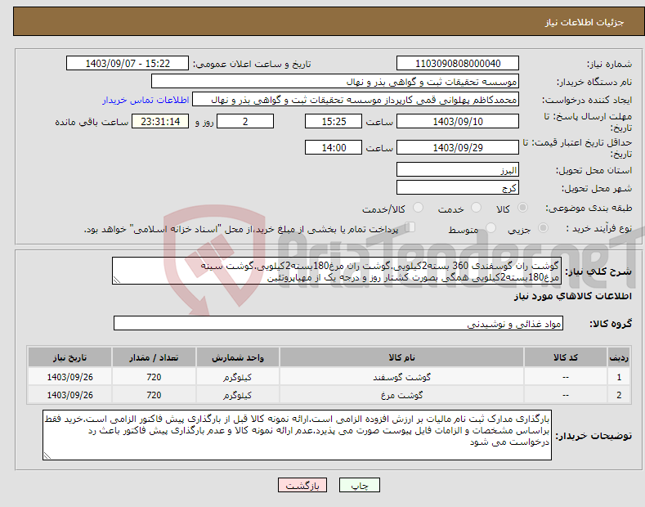This screenshot has width=645, height=507.
Task: Click the announcement date field 1403/09/07 - 15:22
Action: point(128,64)
